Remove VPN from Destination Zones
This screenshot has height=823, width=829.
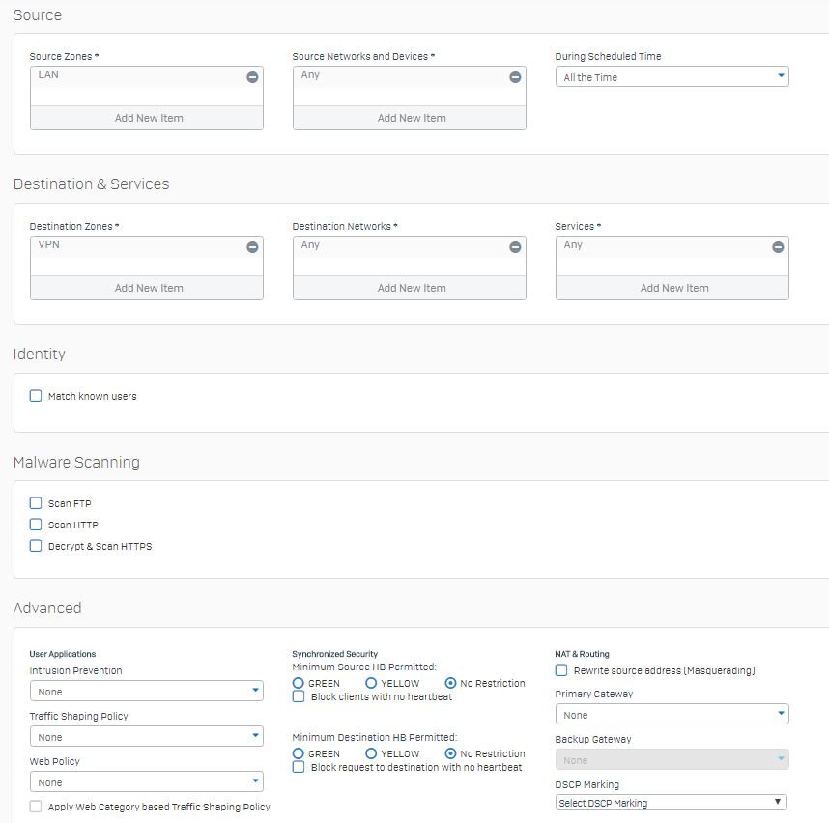click(252, 247)
